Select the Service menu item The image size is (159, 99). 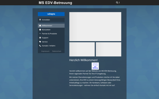(51, 42)
